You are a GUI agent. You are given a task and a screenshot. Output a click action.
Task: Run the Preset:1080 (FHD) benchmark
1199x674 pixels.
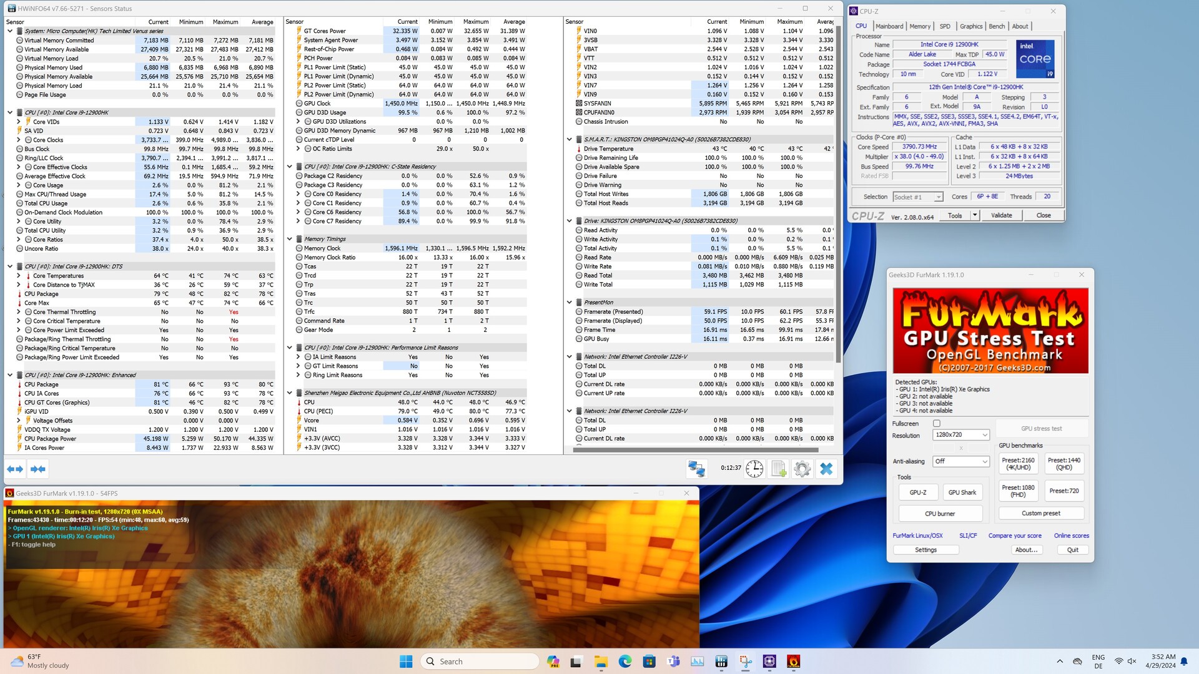pyautogui.click(x=1019, y=491)
